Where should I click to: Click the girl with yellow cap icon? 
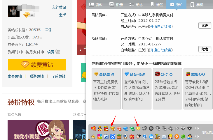pyautogui.click(x=170, y=136)
